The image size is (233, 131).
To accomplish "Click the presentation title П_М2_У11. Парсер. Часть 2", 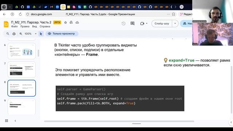I will pos(31,23).
